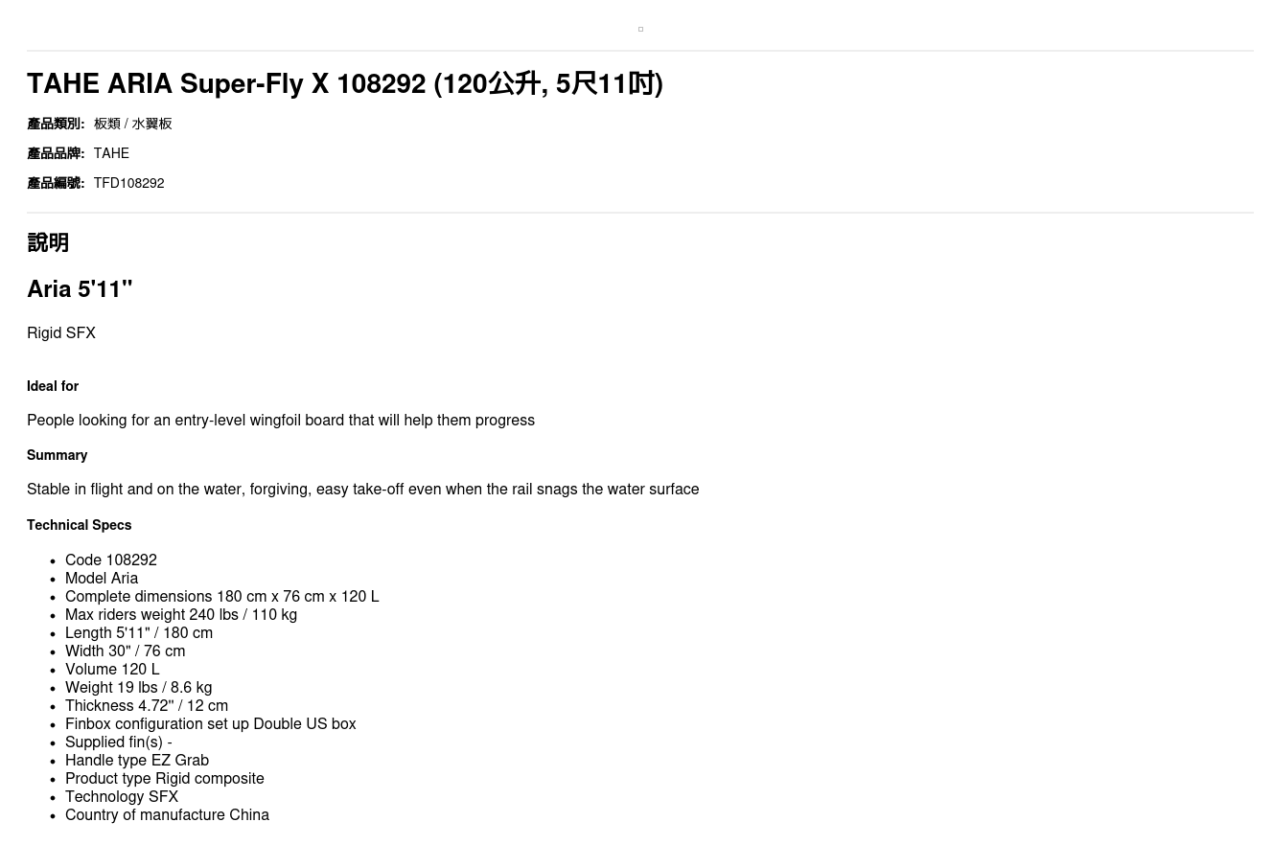Click the Code 108292 list item
Image resolution: width=1273 pixels, height=868 pixels.
coord(110,560)
